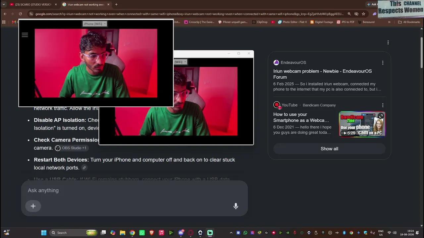
Task: Open the Bensound bookmark
Action: click(366, 22)
